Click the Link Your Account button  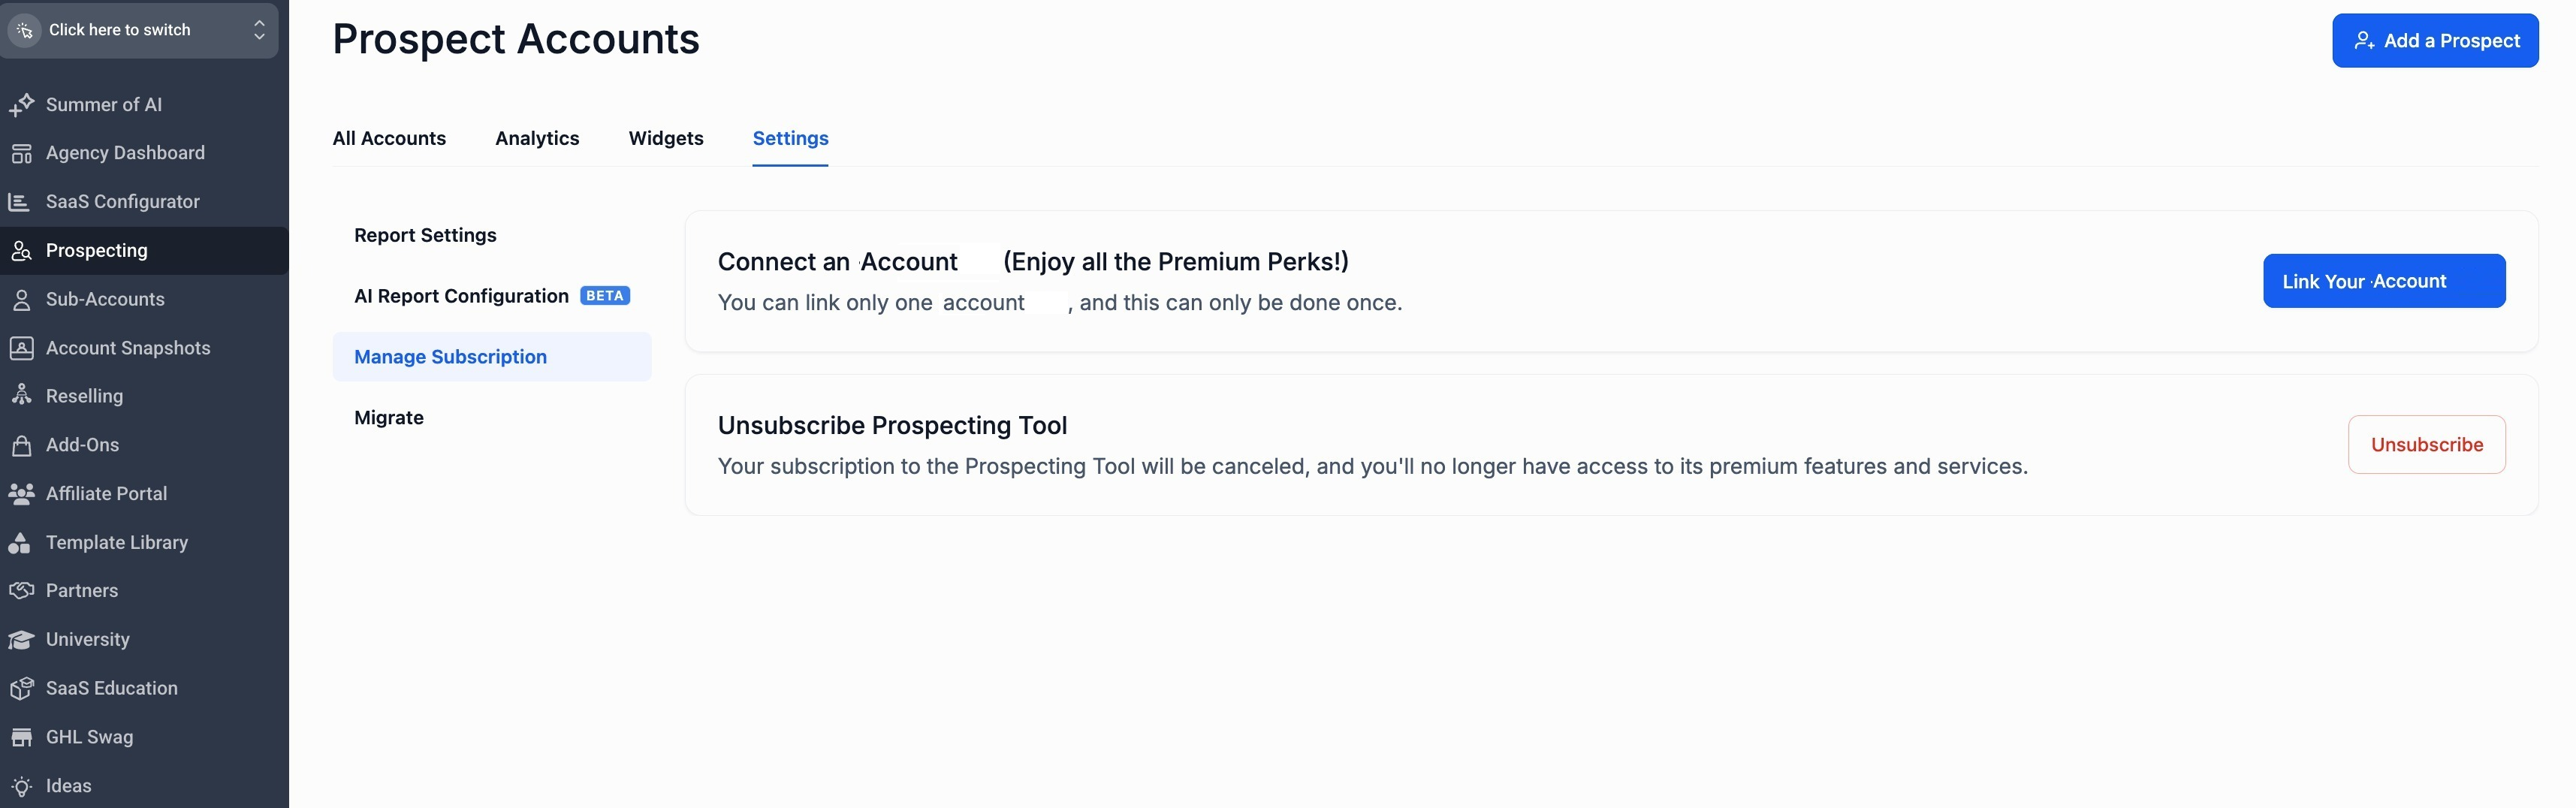pos(2383,281)
